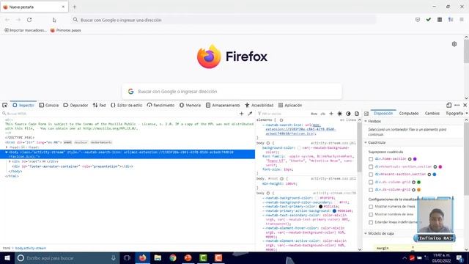Switch to Almacenamiento tab
The width and height of the screenshot is (469, 264).
[x=223, y=106]
